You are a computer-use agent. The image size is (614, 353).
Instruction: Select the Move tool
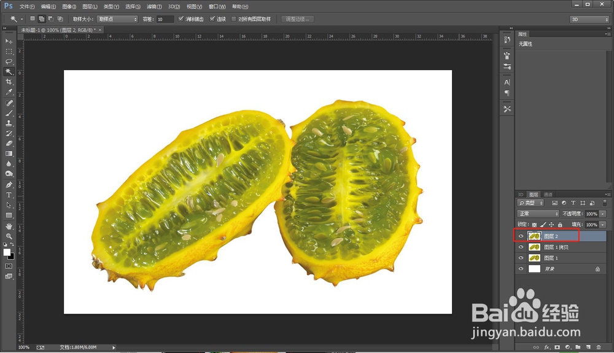click(x=9, y=41)
